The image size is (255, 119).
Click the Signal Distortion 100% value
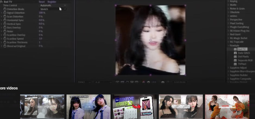42,13
